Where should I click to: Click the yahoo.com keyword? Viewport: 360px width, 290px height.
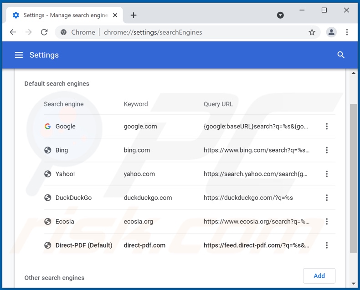pyautogui.click(x=139, y=174)
